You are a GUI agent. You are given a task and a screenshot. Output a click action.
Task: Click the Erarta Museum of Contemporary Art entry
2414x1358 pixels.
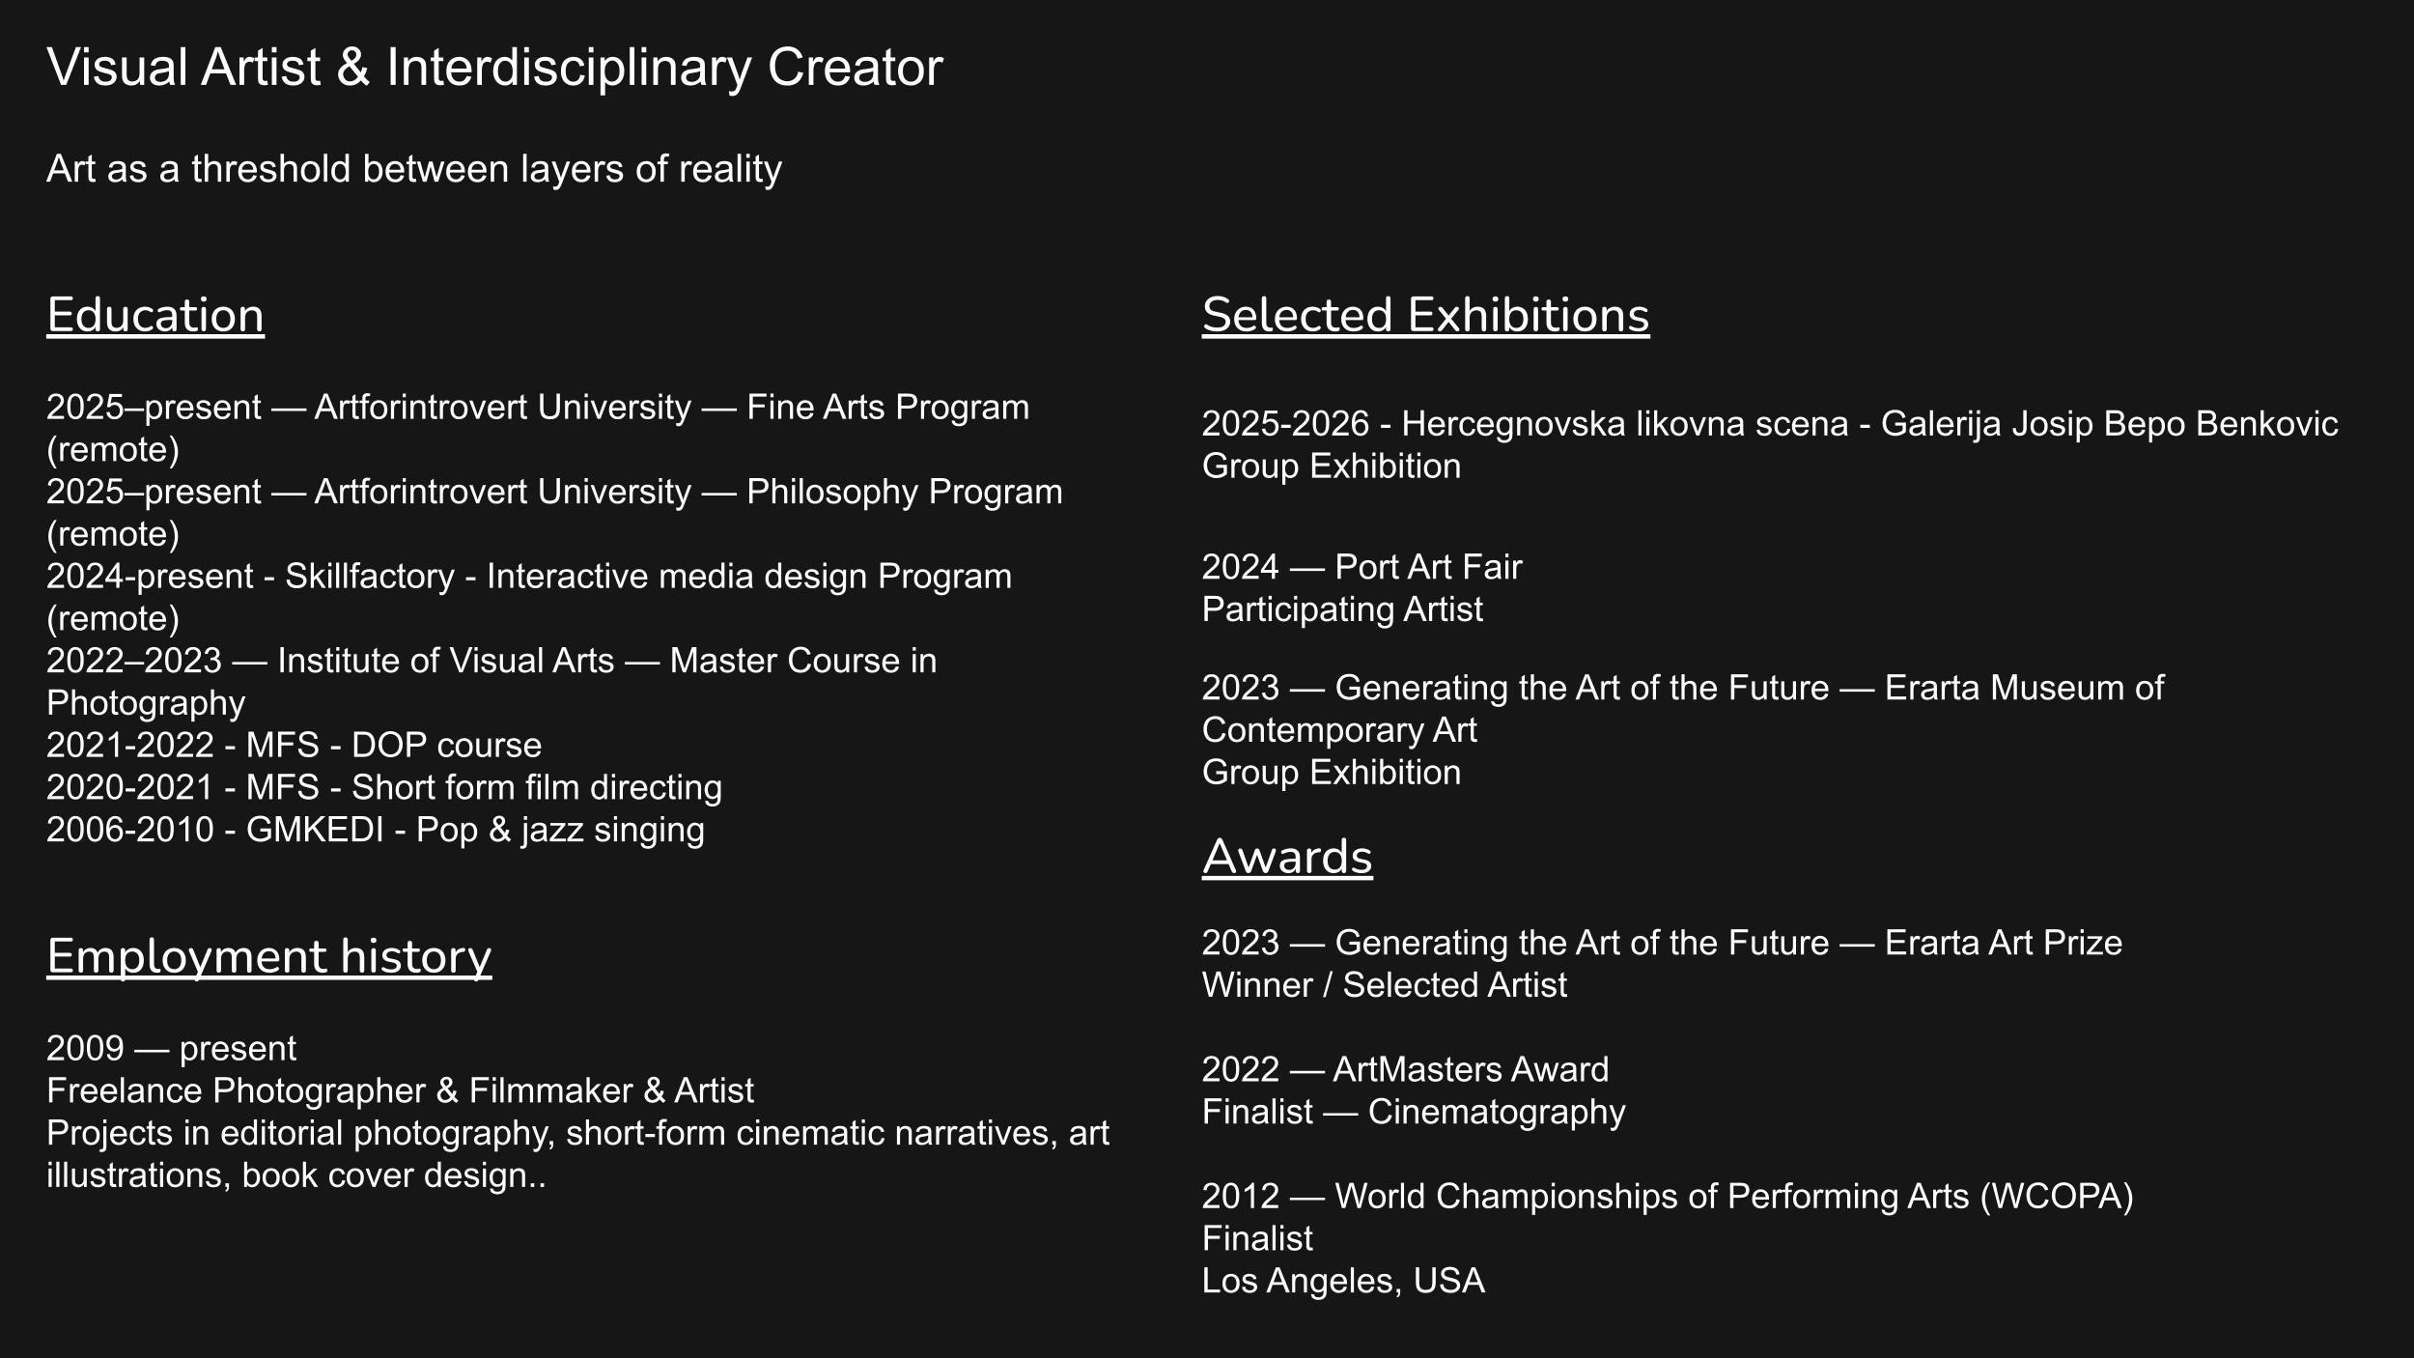(1682, 689)
